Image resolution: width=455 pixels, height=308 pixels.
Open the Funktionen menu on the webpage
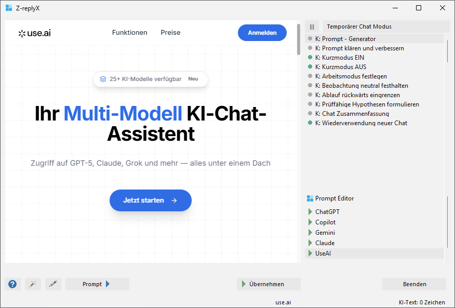129,33
